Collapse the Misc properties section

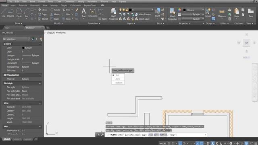pos(40,126)
